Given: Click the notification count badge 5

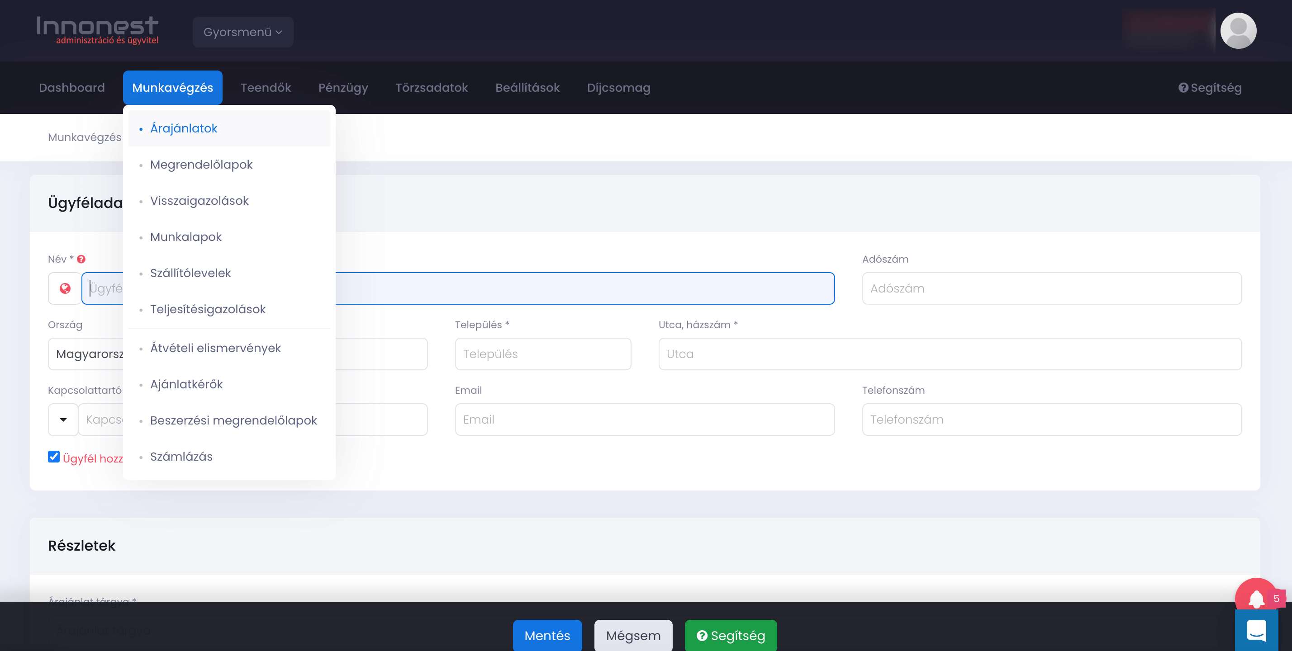Looking at the screenshot, I should pos(1276,599).
